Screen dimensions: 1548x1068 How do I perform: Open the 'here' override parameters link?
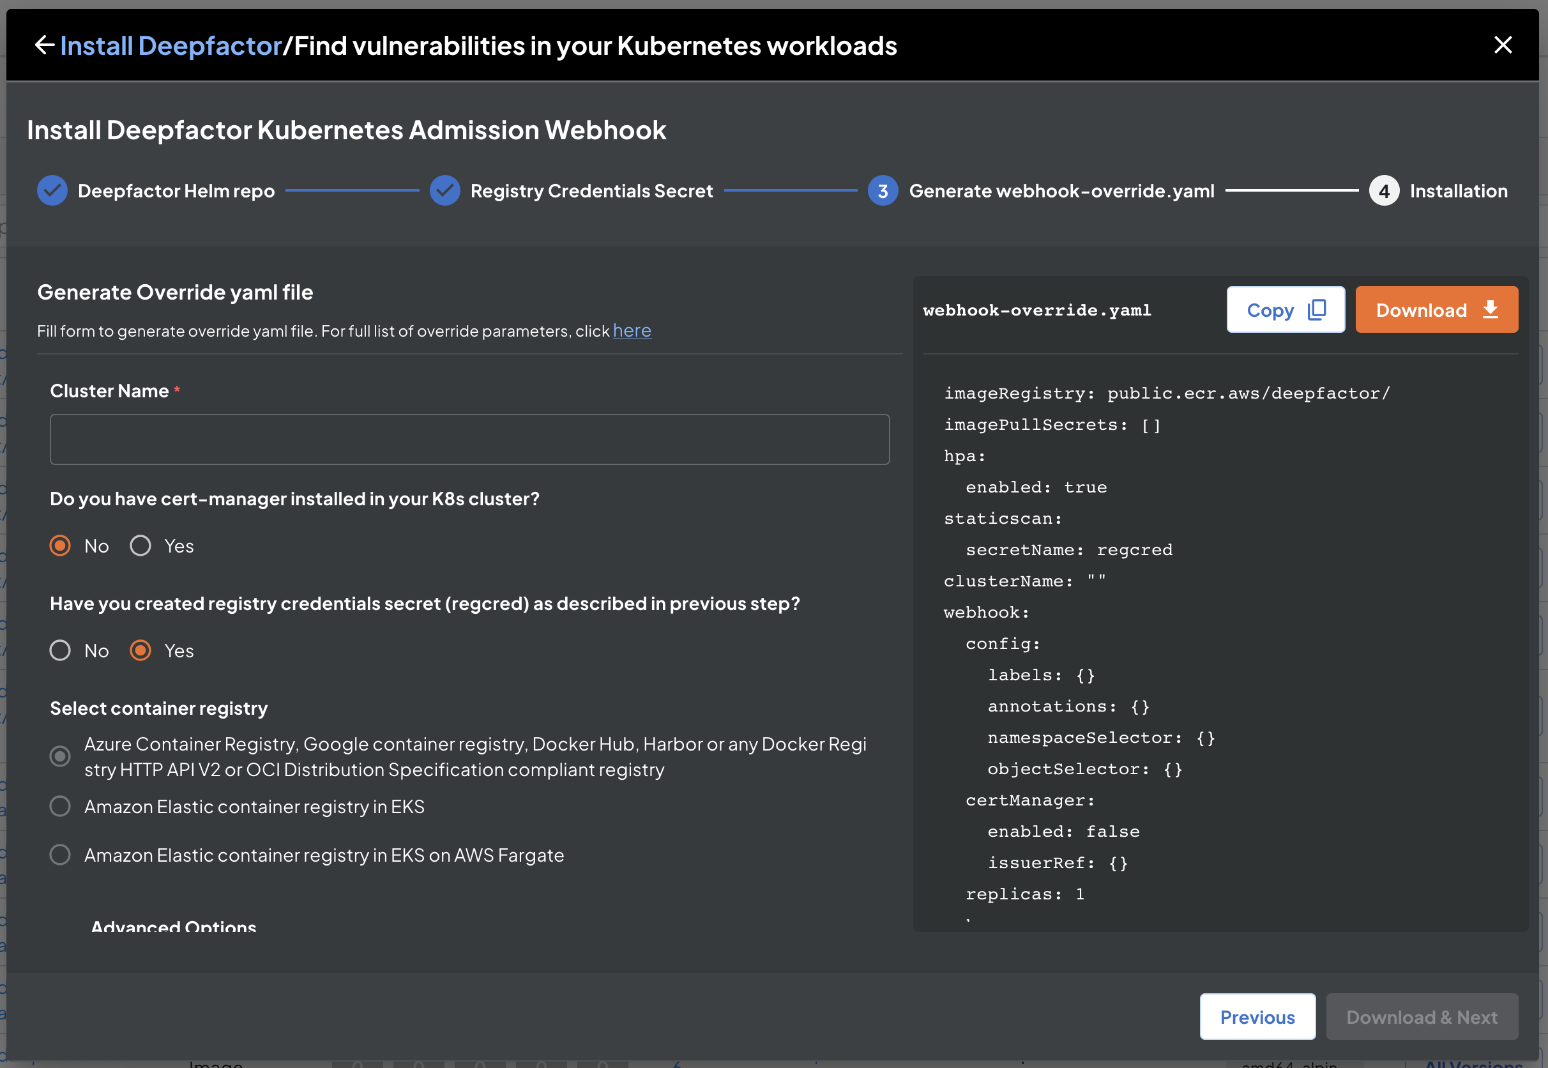tap(632, 331)
